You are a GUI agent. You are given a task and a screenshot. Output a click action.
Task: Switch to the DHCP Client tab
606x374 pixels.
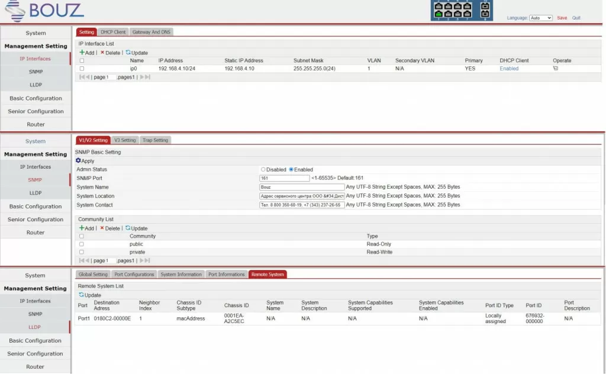click(113, 32)
